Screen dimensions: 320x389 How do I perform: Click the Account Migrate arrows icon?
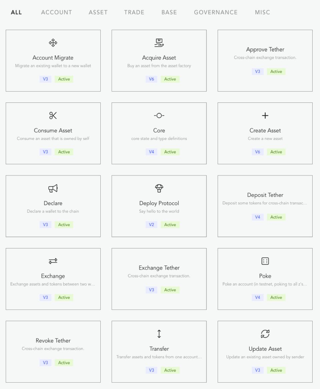pyautogui.click(x=53, y=43)
